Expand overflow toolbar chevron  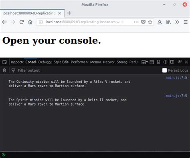click(x=177, y=22)
